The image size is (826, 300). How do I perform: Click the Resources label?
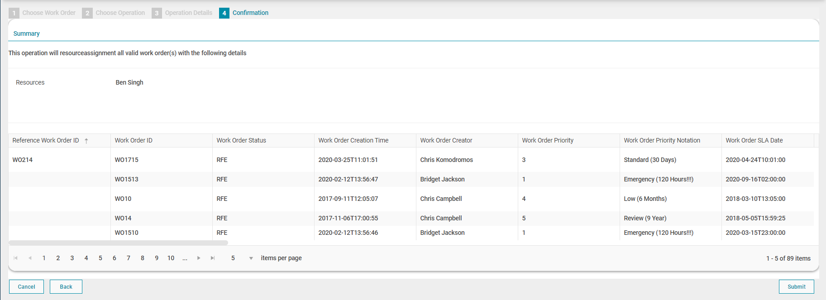coord(30,82)
